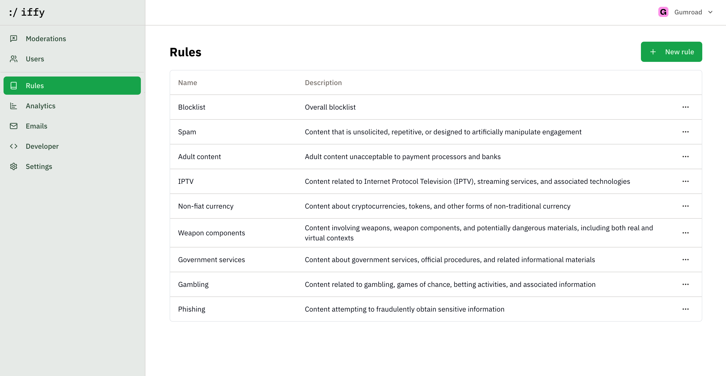This screenshot has height=376, width=726.
Task: Navigate to the Emails section
Action: (36, 126)
